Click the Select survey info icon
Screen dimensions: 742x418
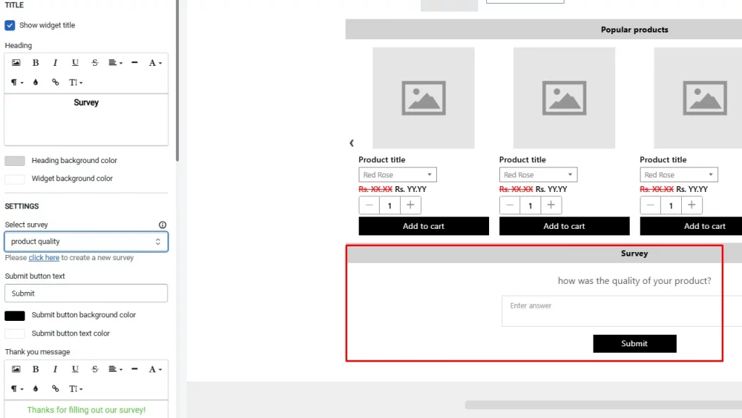(x=162, y=225)
